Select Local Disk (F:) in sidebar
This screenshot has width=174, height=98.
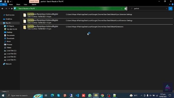11,60
